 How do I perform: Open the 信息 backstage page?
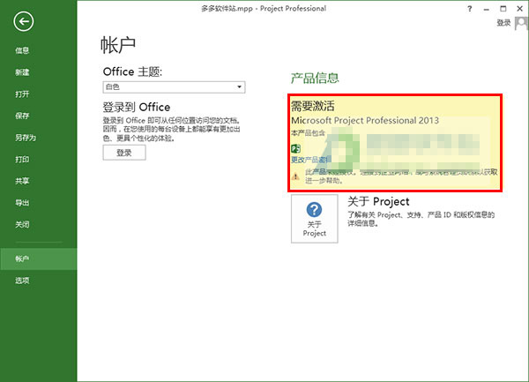pyautogui.click(x=22, y=50)
